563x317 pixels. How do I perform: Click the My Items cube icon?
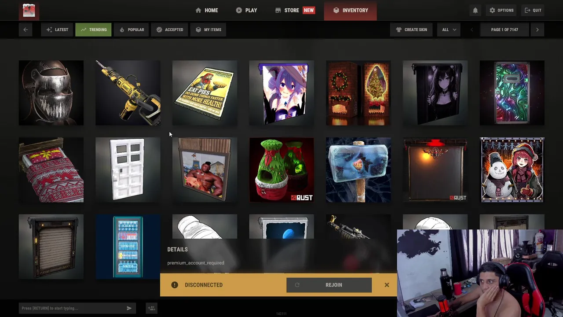coord(198,29)
